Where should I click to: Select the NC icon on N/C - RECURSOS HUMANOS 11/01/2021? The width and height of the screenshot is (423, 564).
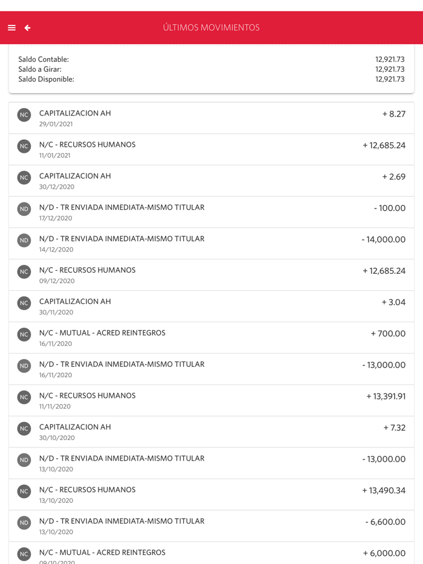click(x=24, y=146)
